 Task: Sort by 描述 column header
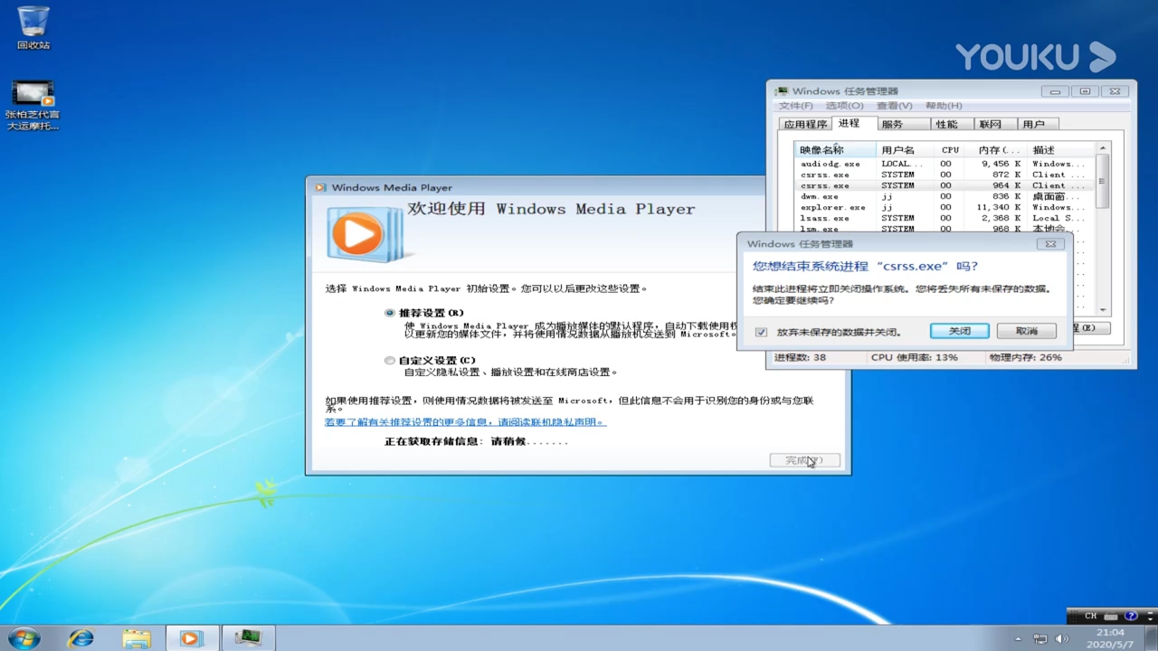coord(1060,150)
